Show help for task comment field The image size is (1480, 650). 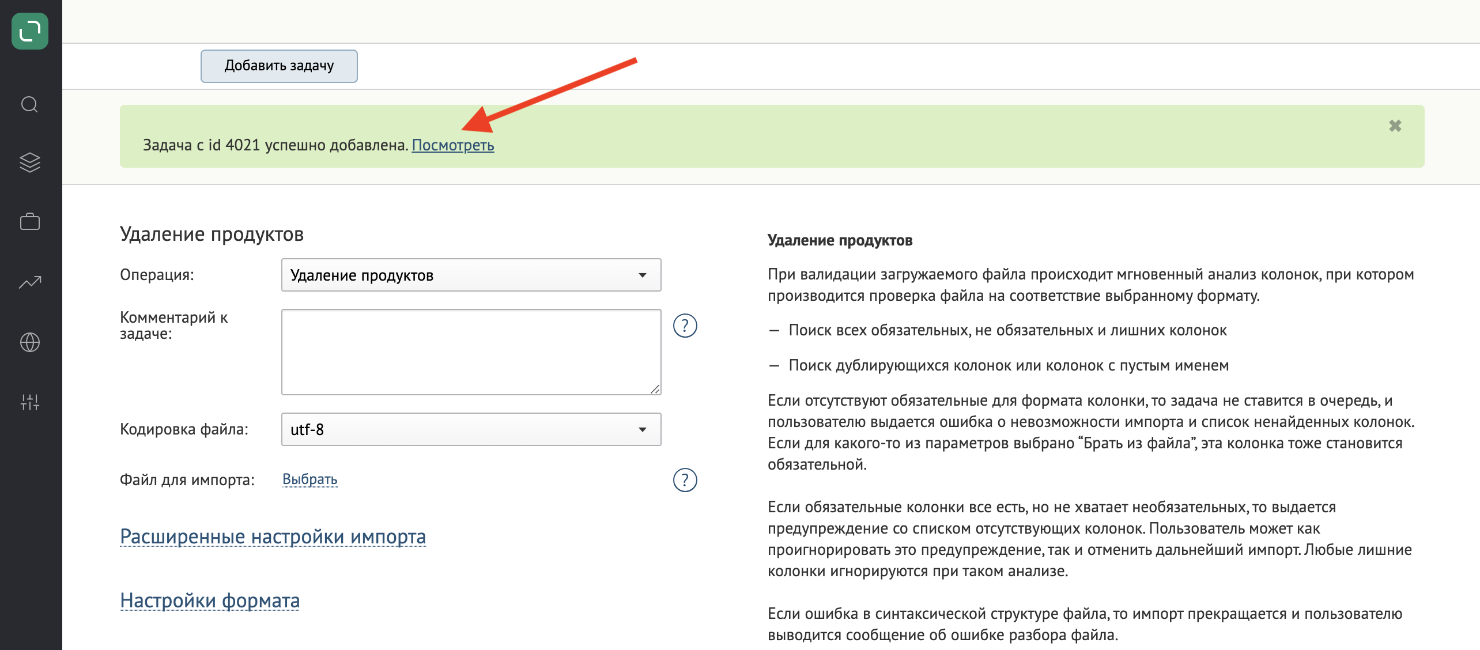[x=685, y=326]
